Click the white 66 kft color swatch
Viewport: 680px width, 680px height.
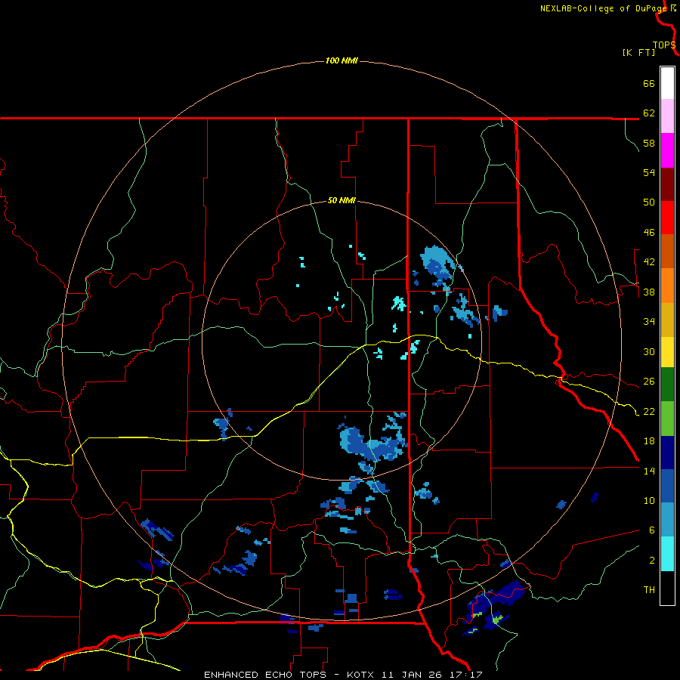[x=667, y=83]
